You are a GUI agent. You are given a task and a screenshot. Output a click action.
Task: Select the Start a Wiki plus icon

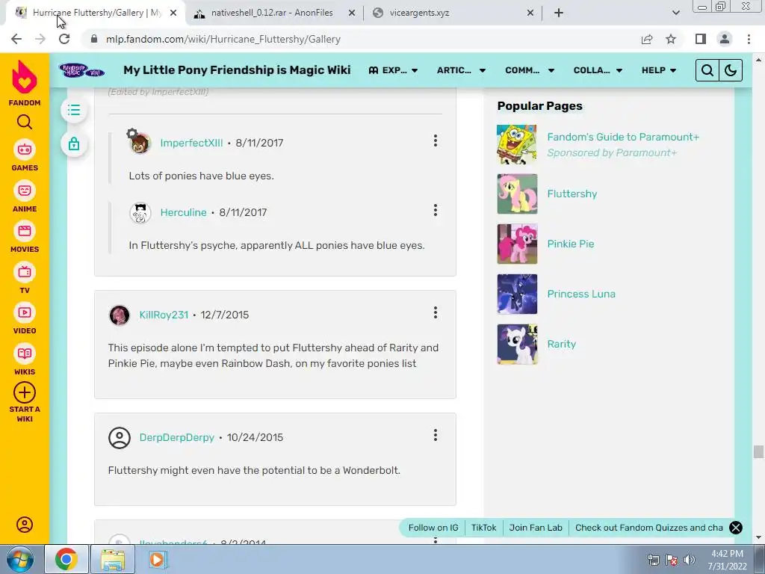pos(25,392)
